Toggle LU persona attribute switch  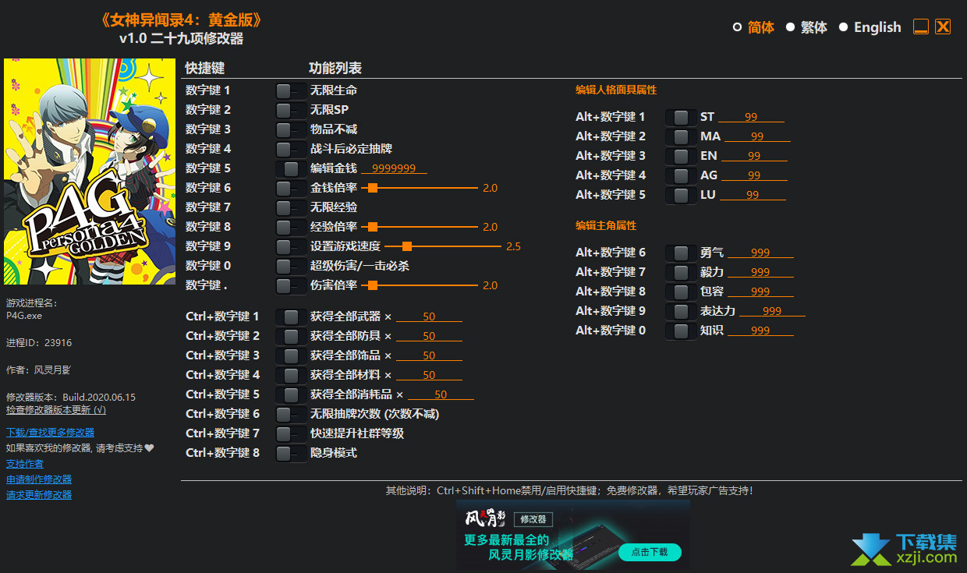point(681,195)
